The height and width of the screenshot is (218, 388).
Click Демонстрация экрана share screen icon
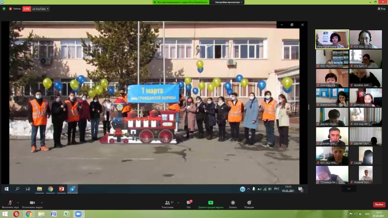point(211,203)
